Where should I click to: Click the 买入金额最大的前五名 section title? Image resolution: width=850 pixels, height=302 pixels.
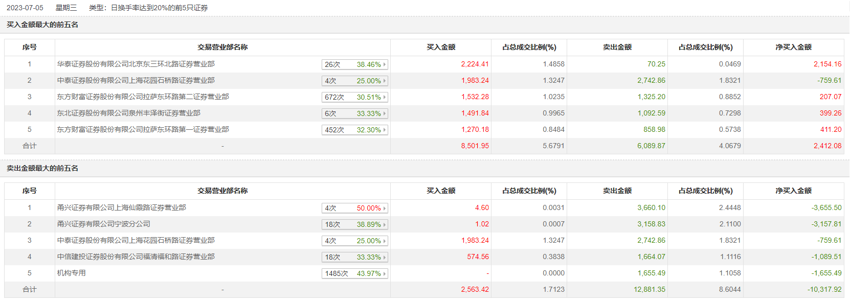pyautogui.click(x=42, y=25)
